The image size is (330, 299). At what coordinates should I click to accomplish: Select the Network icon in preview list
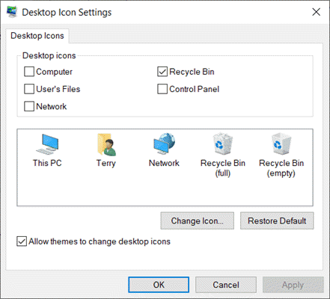(164, 150)
